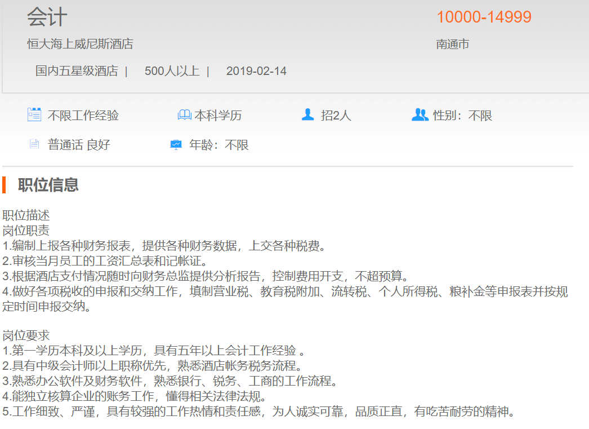The height and width of the screenshot is (429, 589).
Task: Click the orange bar beside 职位信息
Action: tap(4, 185)
